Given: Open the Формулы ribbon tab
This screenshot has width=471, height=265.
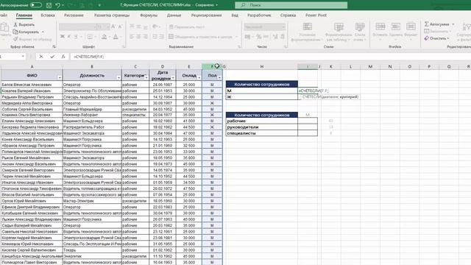Looking at the screenshot, I should (x=149, y=15).
